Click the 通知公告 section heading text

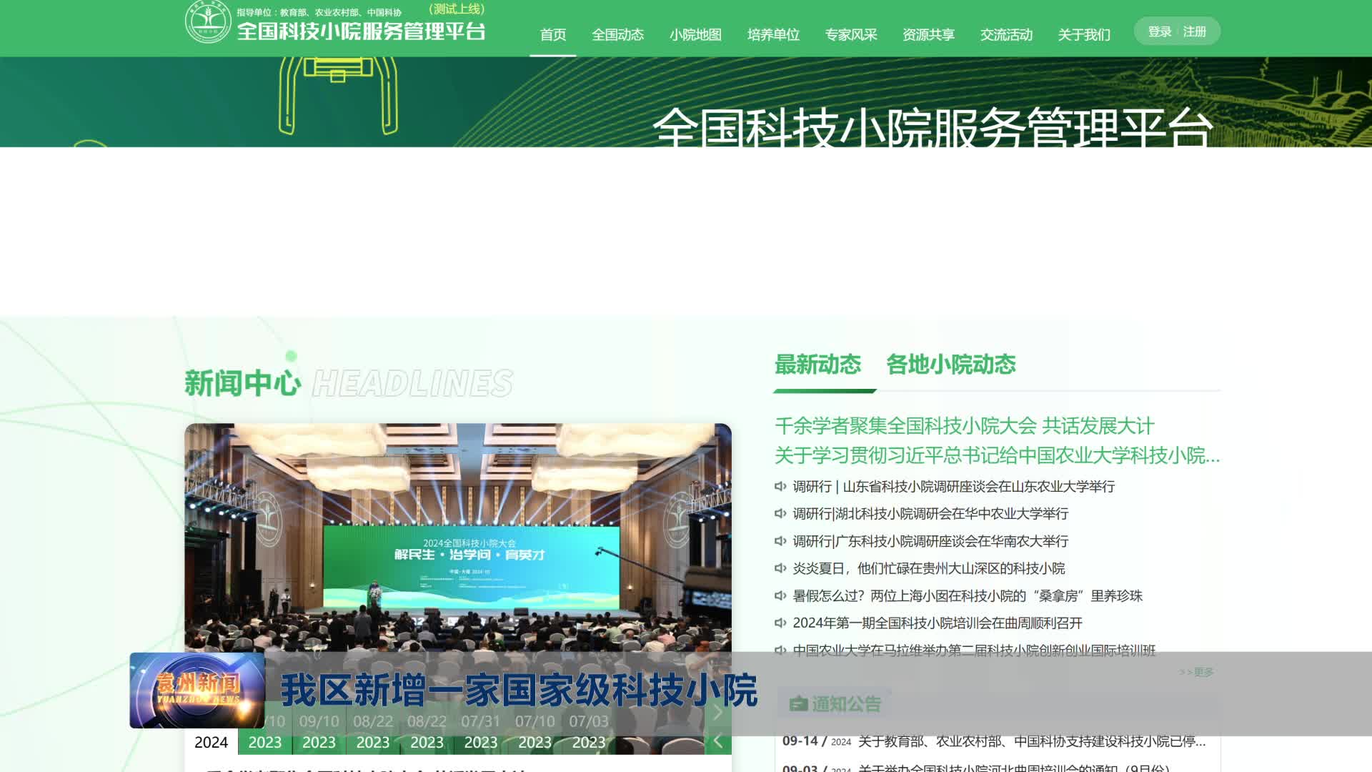(846, 704)
